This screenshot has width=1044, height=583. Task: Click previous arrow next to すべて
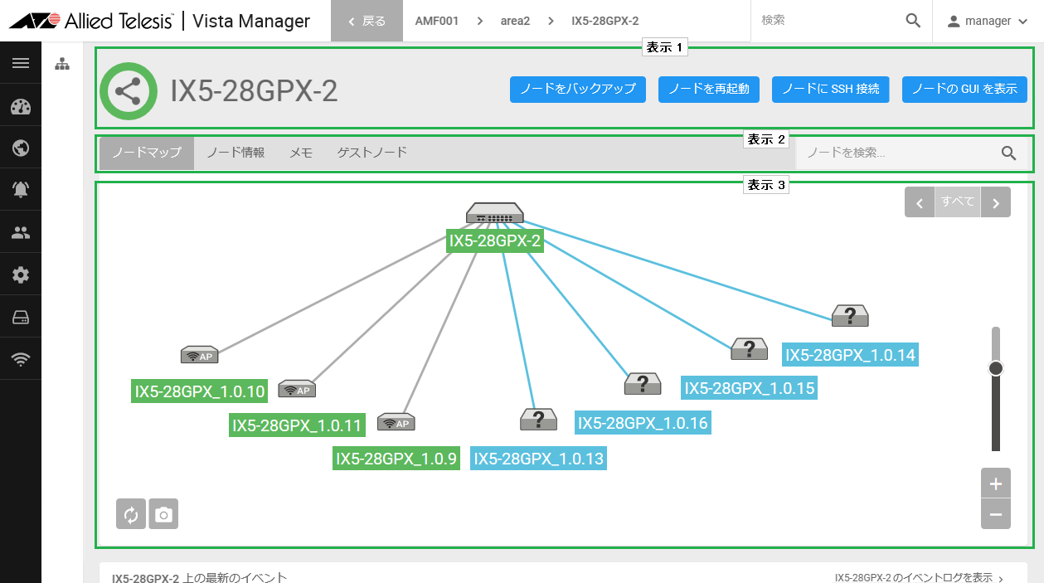[x=920, y=202]
